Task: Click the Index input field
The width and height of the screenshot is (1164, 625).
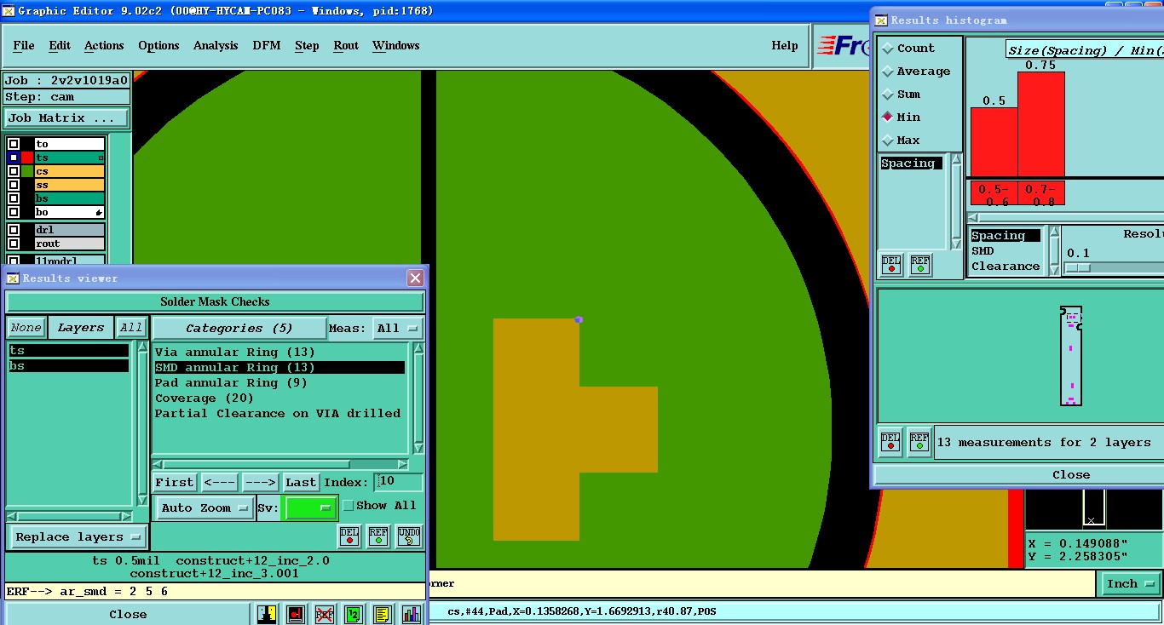Action: click(399, 482)
